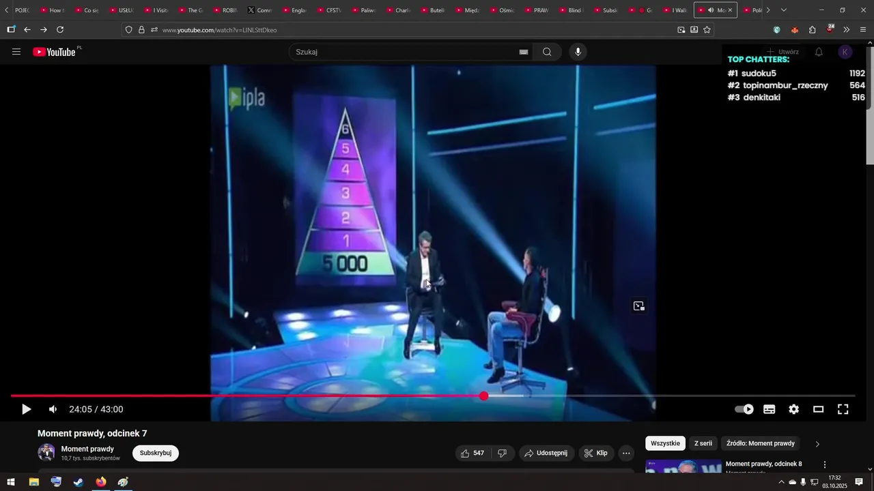Click the address bar URL
This screenshot has height=491, width=874.
[219, 30]
